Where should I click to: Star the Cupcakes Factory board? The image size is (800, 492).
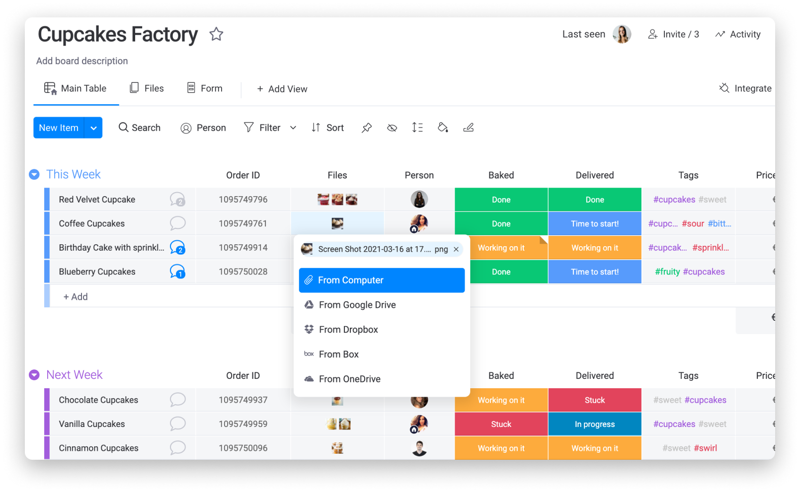pyautogui.click(x=216, y=34)
